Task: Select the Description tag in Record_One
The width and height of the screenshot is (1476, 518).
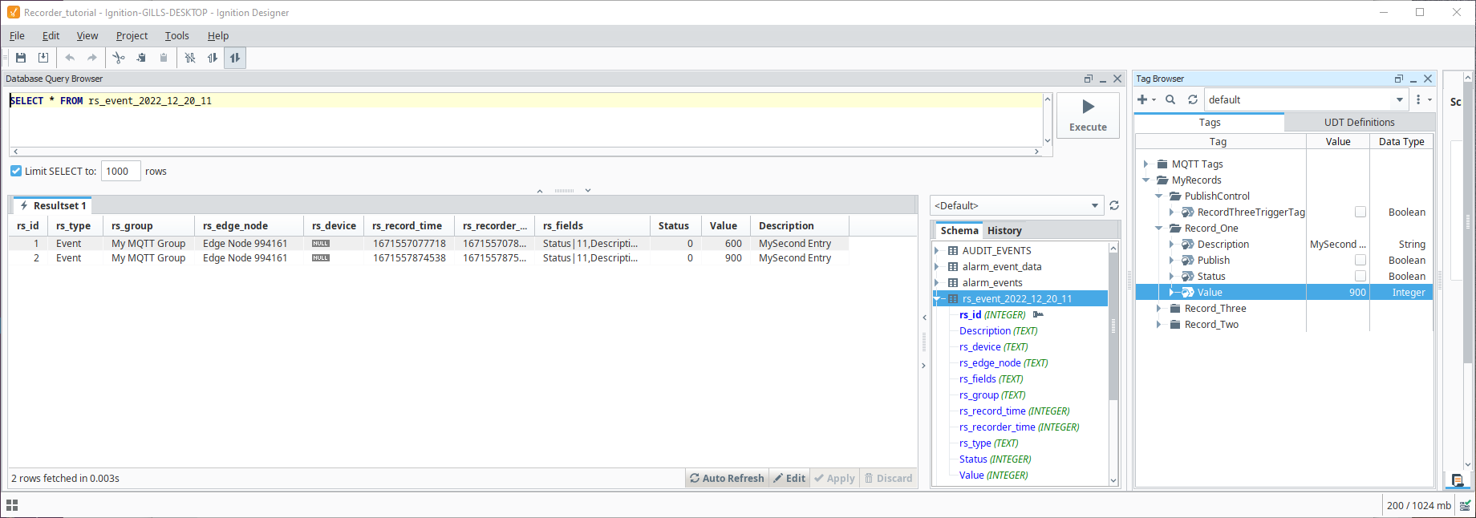Action: click(1223, 244)
